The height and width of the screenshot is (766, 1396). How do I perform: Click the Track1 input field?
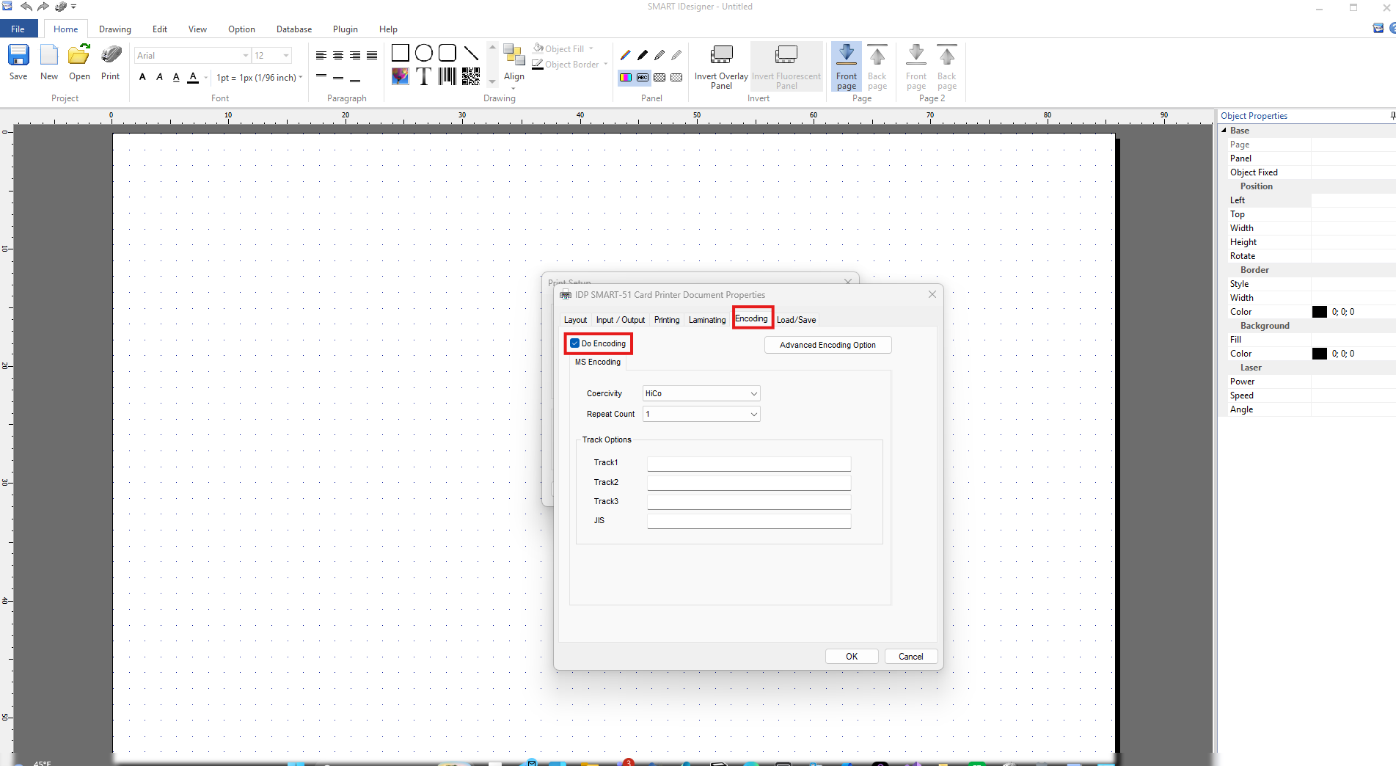coord(749,464)
